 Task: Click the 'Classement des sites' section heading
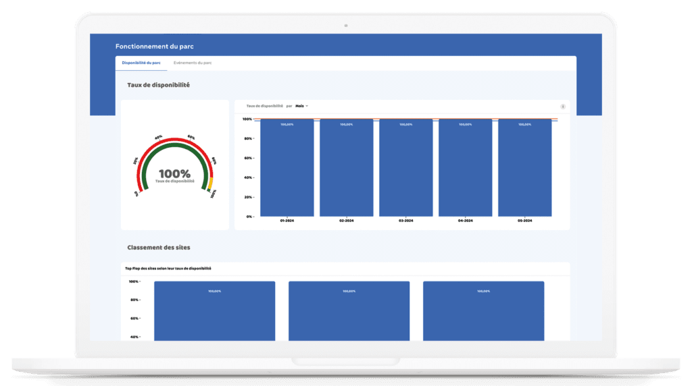[159, 248]
